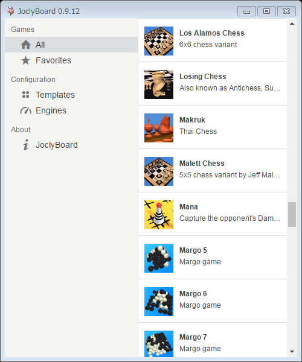The image size is (302, 362).
Task: Choose the Margo 6 game title
Action: 193,294
